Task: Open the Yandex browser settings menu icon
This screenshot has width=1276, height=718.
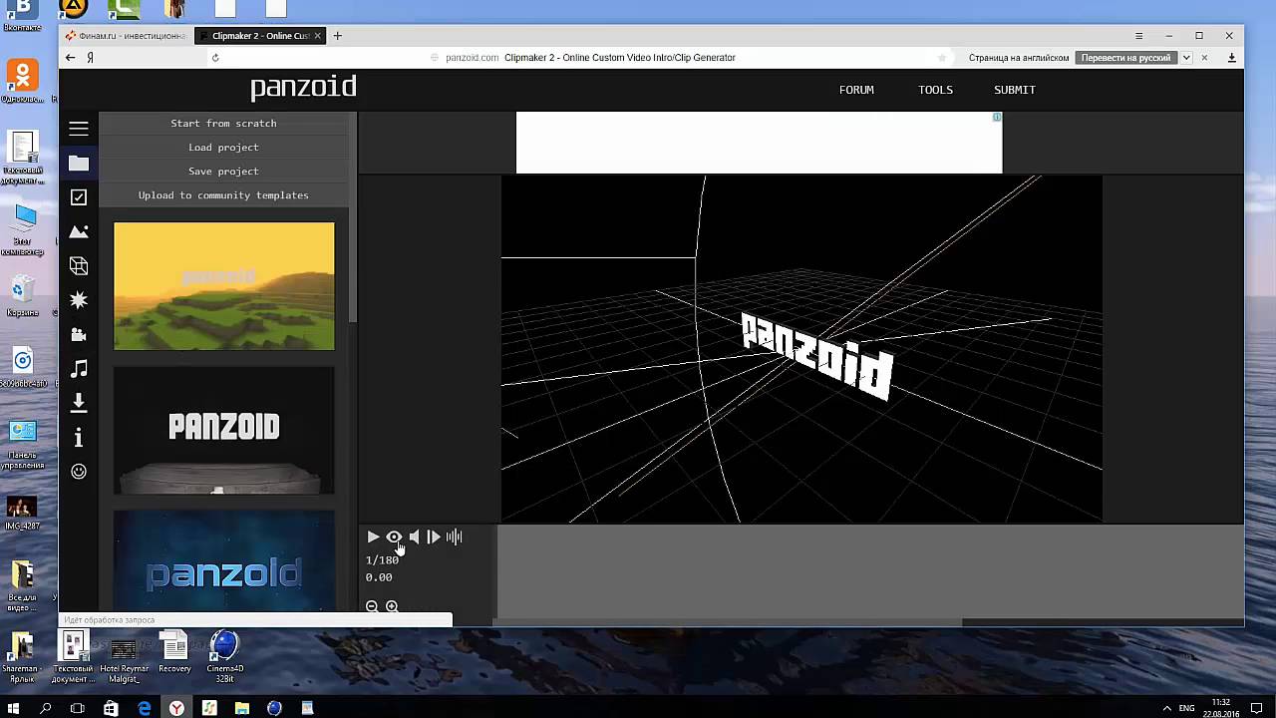Action: click(x=1138, y=36)
